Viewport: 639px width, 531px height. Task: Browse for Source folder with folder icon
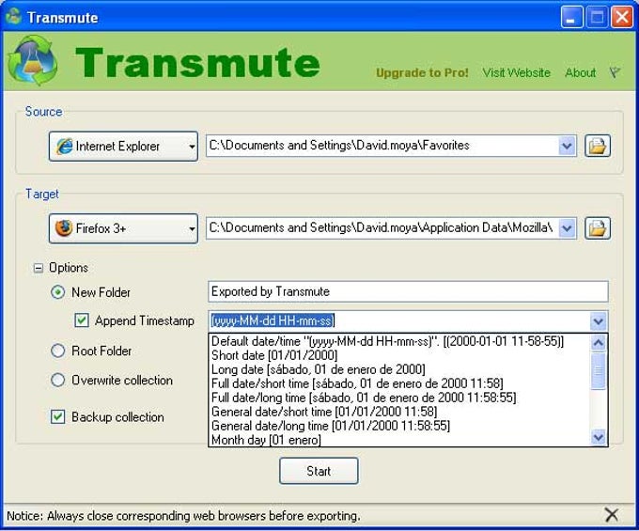[x=598, y=146]
